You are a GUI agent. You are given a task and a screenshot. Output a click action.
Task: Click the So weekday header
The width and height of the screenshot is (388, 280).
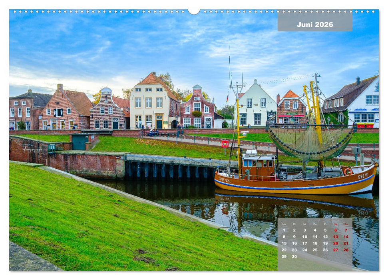tap(346, 224)
